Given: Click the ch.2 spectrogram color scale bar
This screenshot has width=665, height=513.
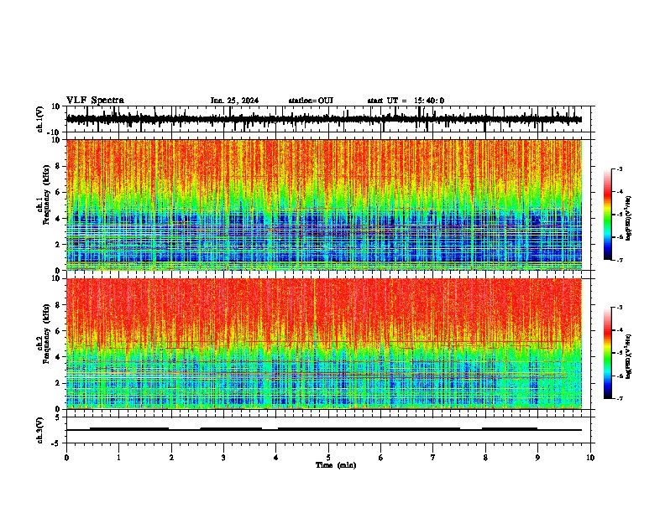Looking at the screenshot, I should click(x=608, y=353).
